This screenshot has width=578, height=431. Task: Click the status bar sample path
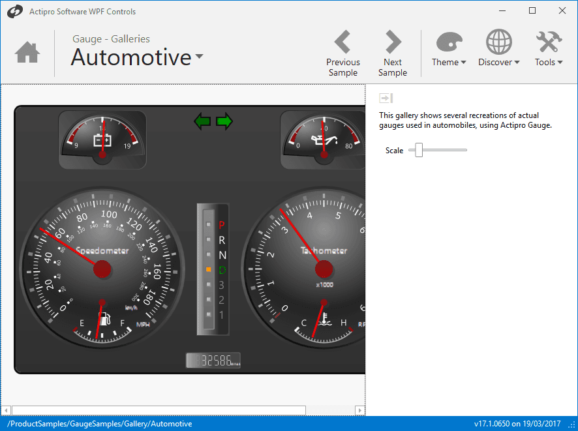100,424
